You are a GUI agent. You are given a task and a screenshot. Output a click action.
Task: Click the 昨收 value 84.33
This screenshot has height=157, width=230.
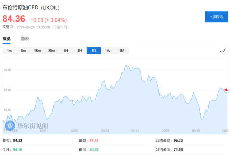(18, 140)
